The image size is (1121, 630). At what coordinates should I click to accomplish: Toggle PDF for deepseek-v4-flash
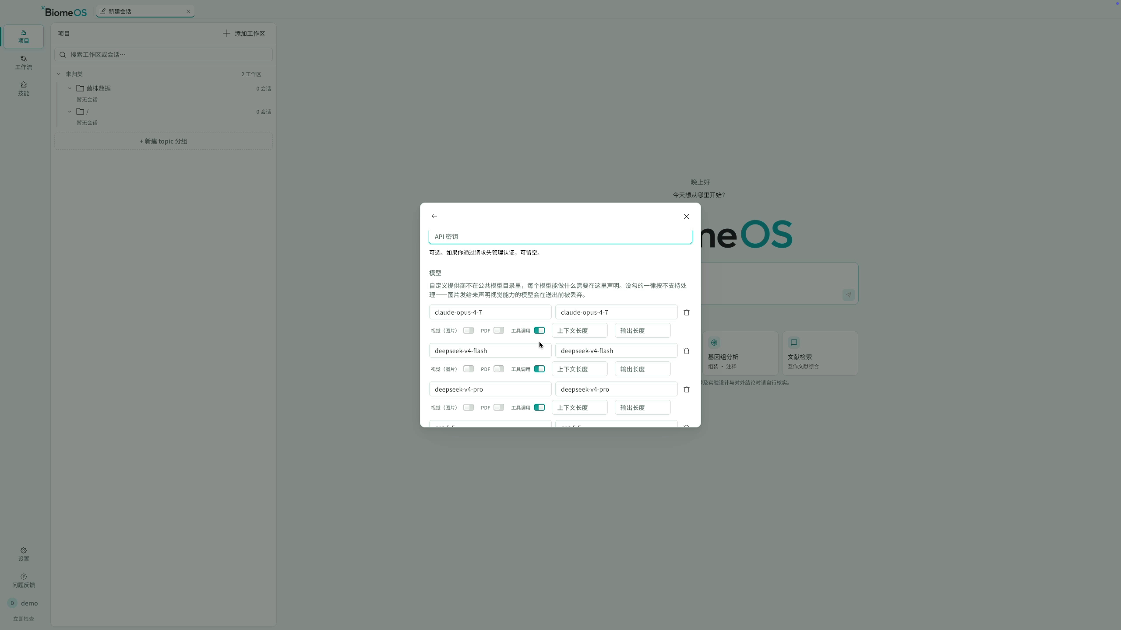coord(498,369)
